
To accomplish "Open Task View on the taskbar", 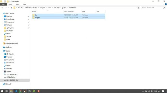I will [7, 91].
